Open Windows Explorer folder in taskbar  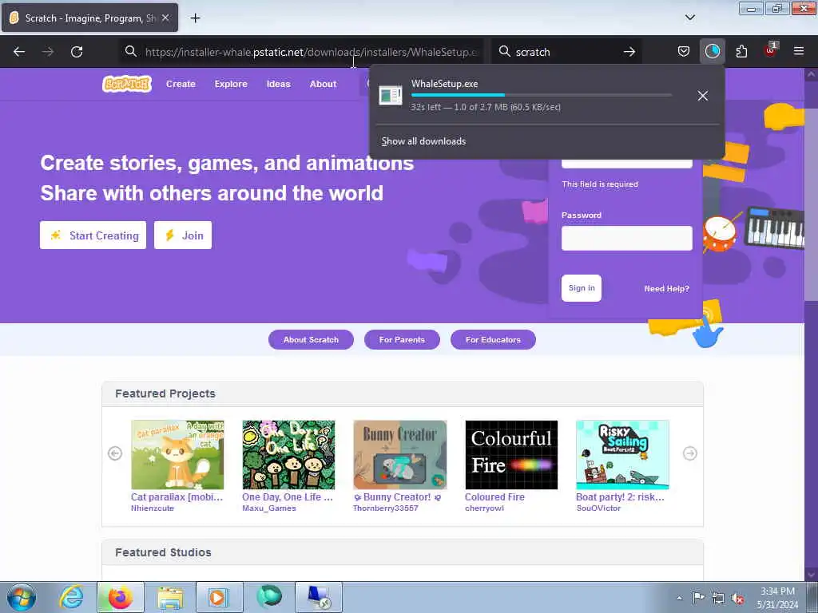[x=170, y=597]
